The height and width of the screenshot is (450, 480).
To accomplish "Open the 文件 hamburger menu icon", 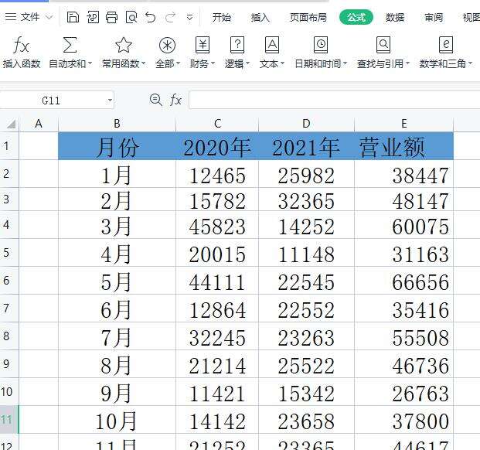I will coord(11,17).
